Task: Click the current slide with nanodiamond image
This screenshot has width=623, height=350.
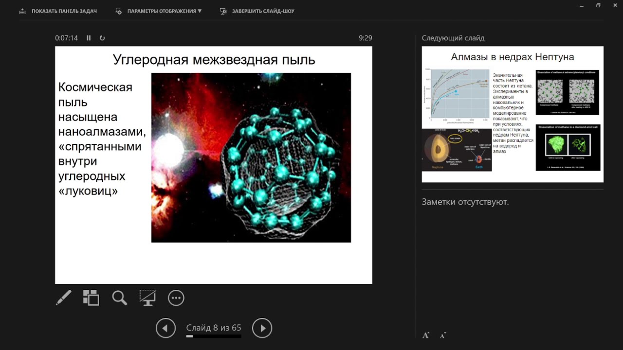Action: click(x=214, y=165)
